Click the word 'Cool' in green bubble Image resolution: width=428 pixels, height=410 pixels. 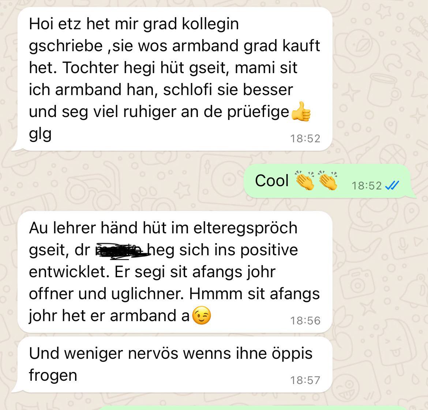271,181
